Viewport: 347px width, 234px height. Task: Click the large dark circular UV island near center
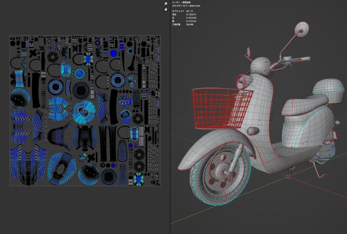[81, 91]
